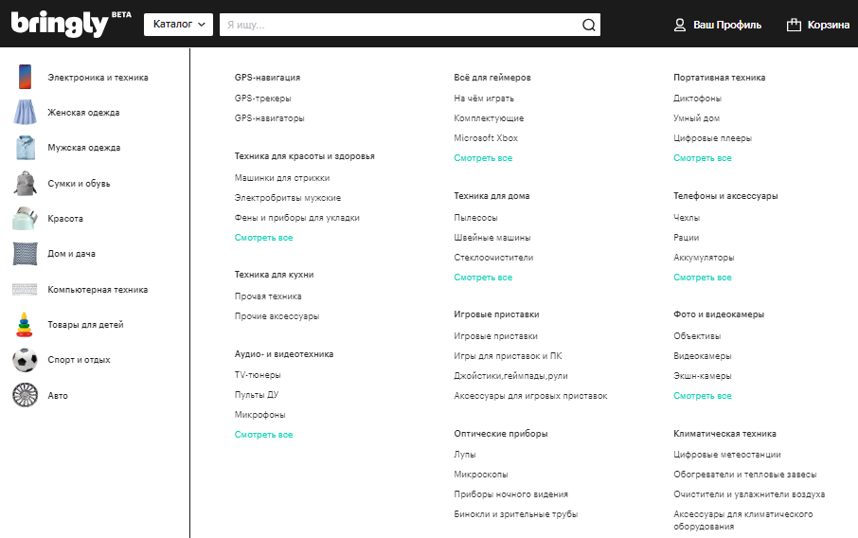Click Смотреть все under Аудио- и видеотехника
This screenshot has height=538, width=858.
click(x=264, y=434)
